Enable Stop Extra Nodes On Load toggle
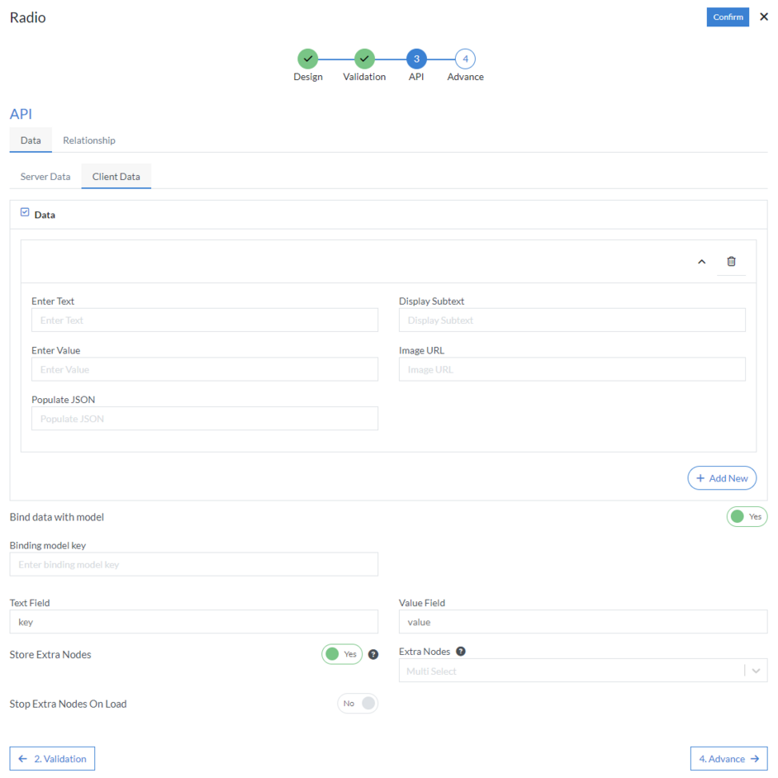Screen dimensions: 778x778 (x=357, y=703)
